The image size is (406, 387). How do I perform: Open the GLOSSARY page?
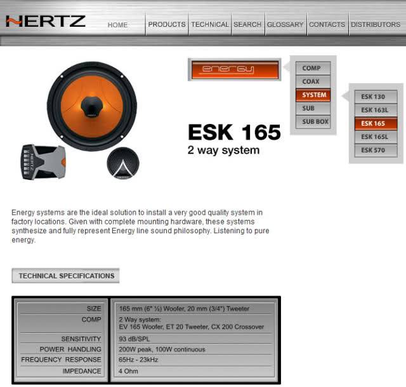(x=285, y=24)
